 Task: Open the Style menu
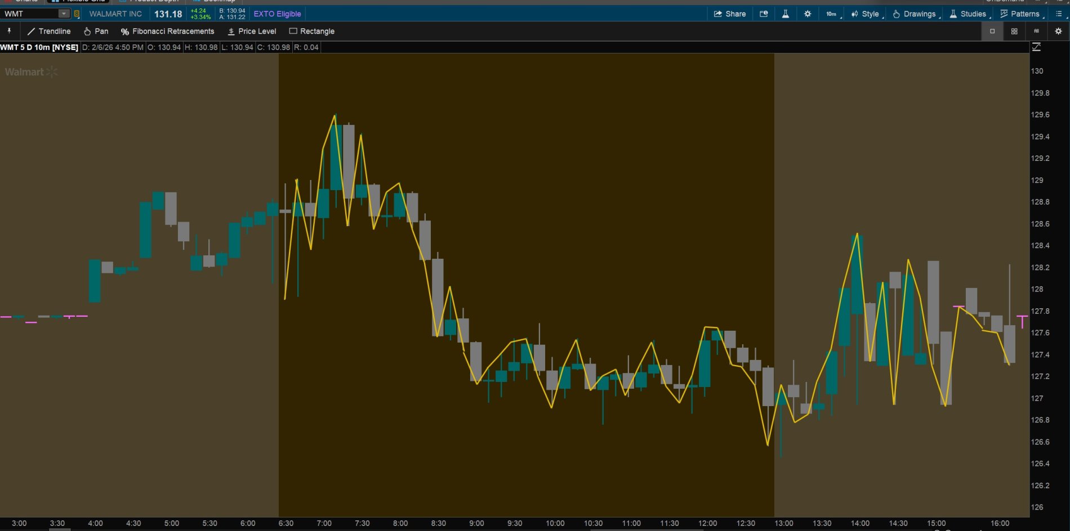866,14
